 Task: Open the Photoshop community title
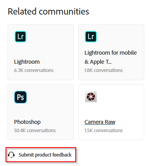click(27, 122)
